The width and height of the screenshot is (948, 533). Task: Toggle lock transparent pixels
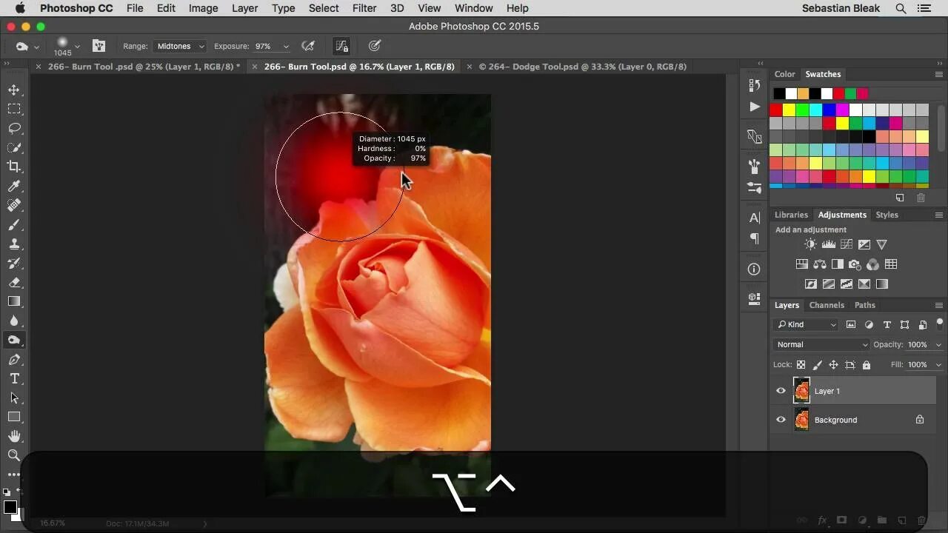[x=801, y=365]
